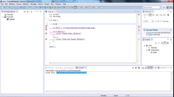Click the editor horizontal scrollbar
174x97 pixels.
[x=92, y=63]
